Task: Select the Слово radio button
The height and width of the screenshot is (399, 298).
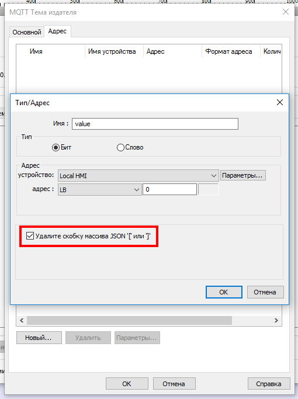Action: [x=120, y=147]
